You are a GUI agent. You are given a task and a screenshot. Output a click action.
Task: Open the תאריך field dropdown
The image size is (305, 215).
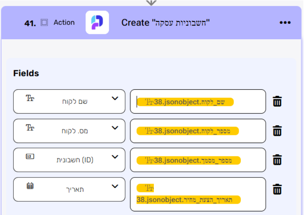coord(115,187)
